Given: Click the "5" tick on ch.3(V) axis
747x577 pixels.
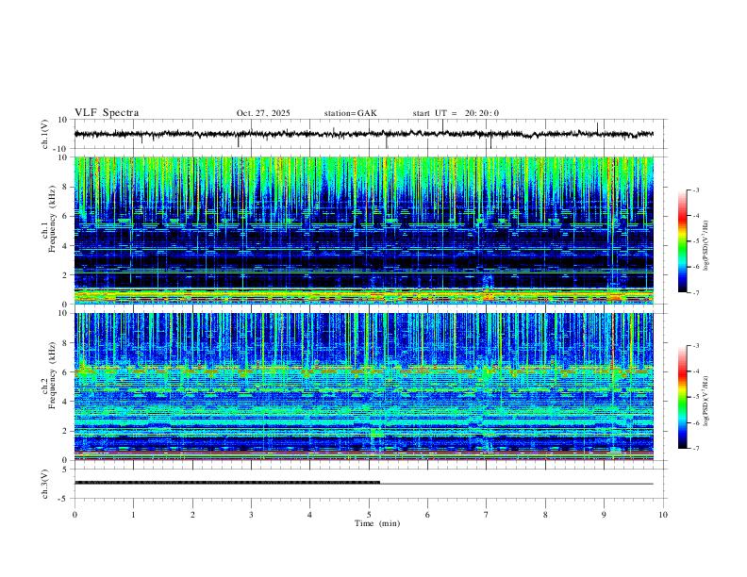Looking at the screenshot, I should pyautogui.click(x=65, y=470).
